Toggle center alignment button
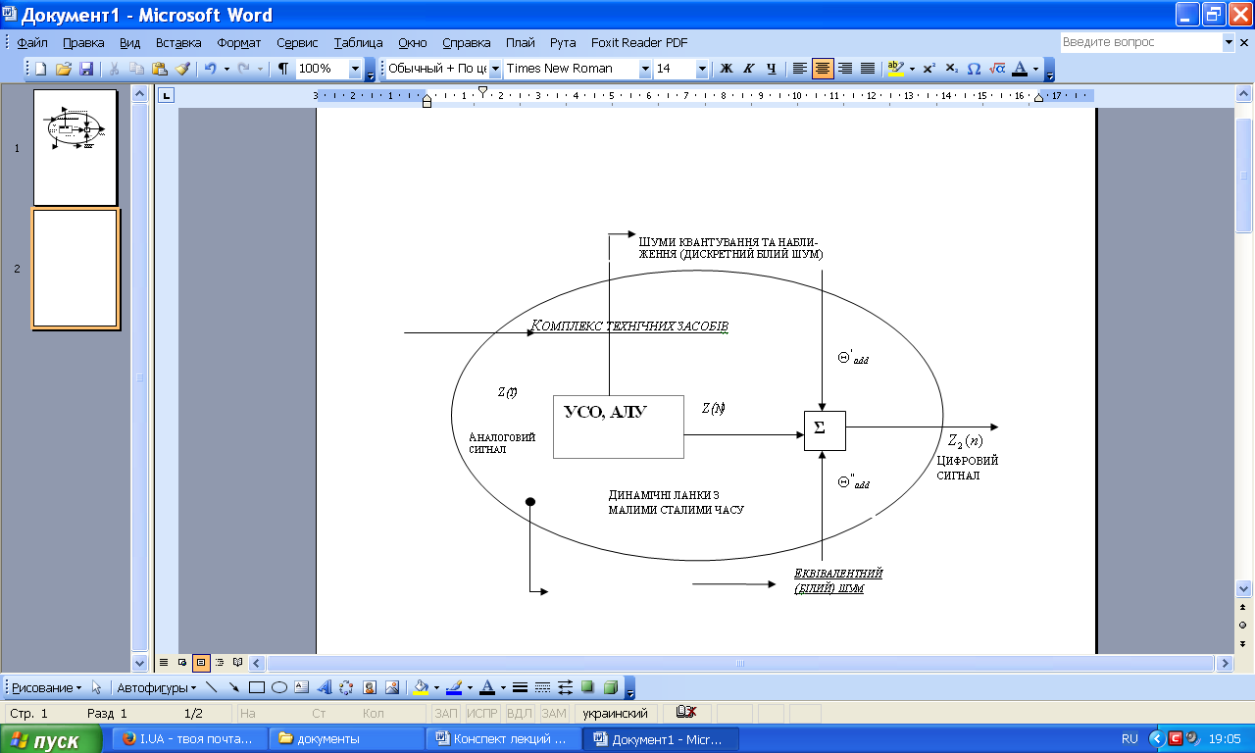This screenshot has width=1255, height=753. coord(823,69)
